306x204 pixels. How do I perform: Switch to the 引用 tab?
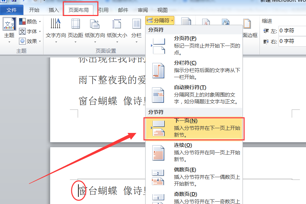[103, 10]
